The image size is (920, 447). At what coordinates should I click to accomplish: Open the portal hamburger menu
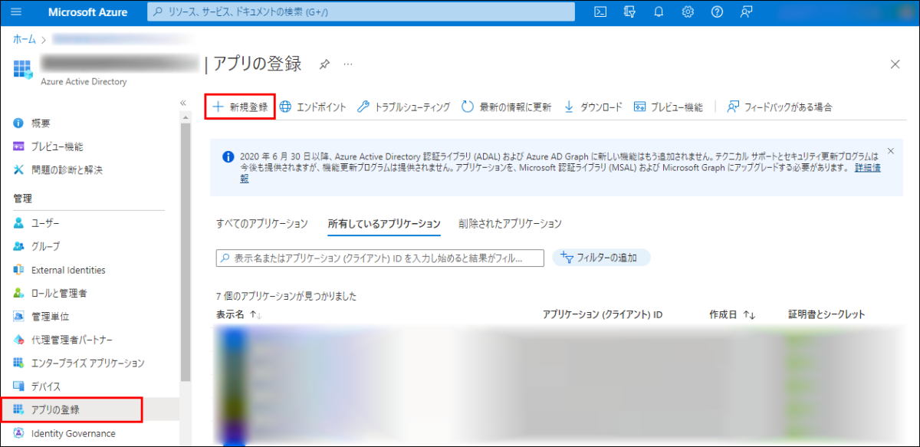(x=17, y=12)
